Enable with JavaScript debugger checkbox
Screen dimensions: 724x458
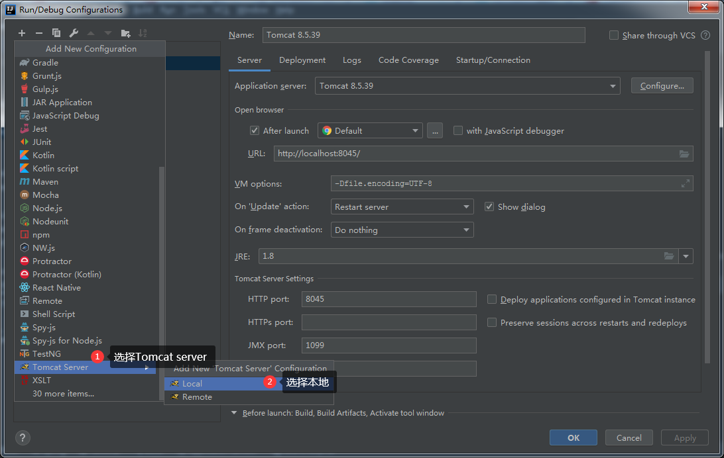coord(458,130)
